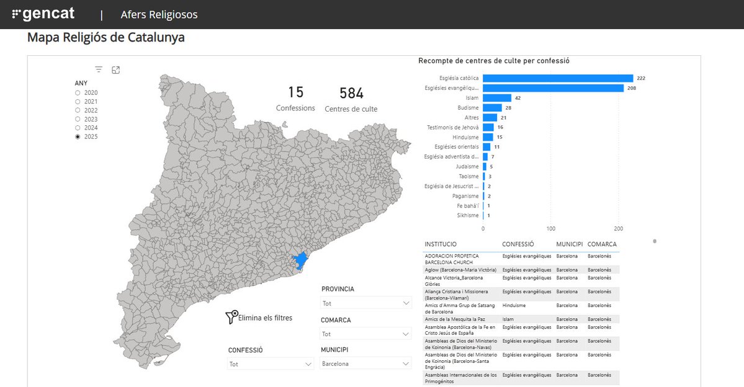Click chart title Recompte de centres de culte
Image resolution: width=744 pixels, height=387 pixels.
click(x=494, y=61)
